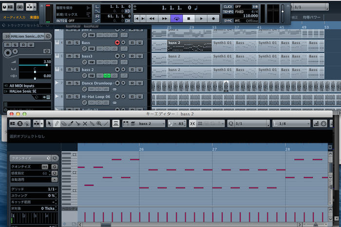Image resolution: width=341 pixels, height=227 pixels.
Task: Select the Glue tool in Key Editor
Action: click(x=92, y=123)
